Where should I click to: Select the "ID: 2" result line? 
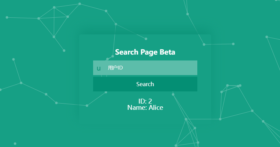pyautogui.click(x=145, y=101)
